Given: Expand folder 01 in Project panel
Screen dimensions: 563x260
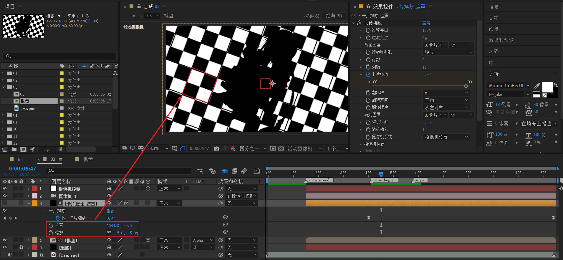Looking at the screenshot, I should 3,73.
